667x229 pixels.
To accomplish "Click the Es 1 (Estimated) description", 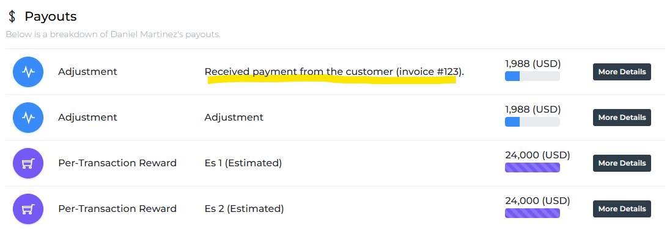I will pyautogui.click(x=243, y=163).
